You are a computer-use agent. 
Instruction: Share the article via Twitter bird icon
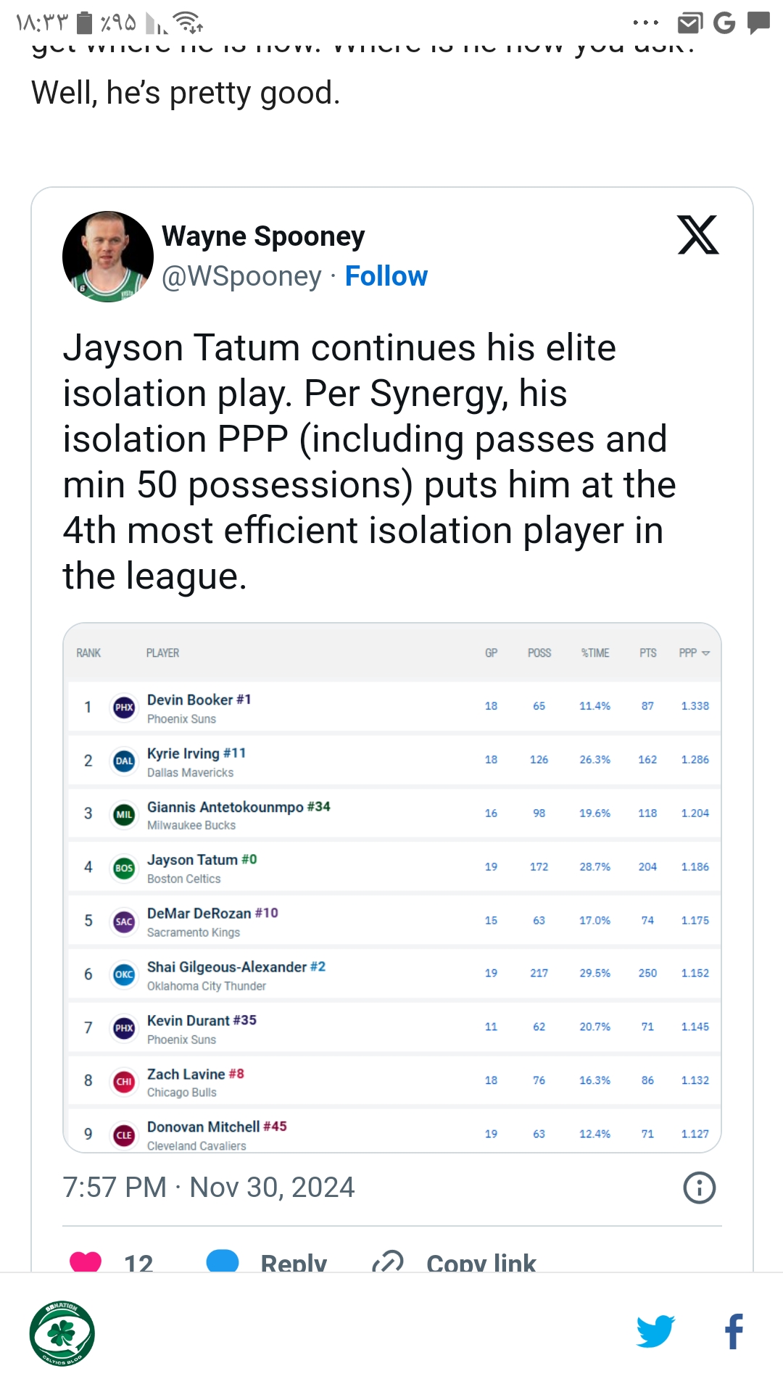[x=655, y=1332]
